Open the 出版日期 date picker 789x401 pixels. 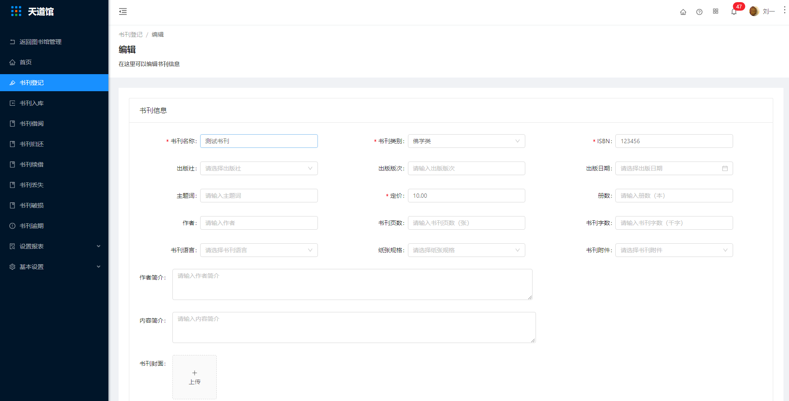[x=674, y=168]
